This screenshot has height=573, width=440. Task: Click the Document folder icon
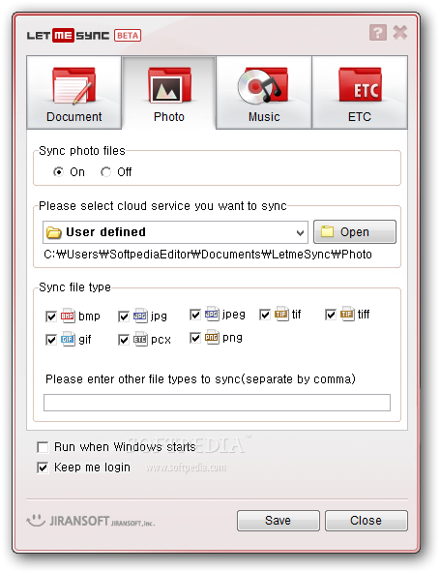point(74,85)
